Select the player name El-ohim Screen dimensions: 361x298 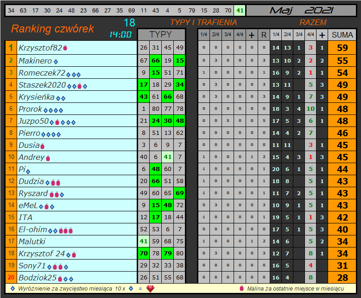click(33, 229)
